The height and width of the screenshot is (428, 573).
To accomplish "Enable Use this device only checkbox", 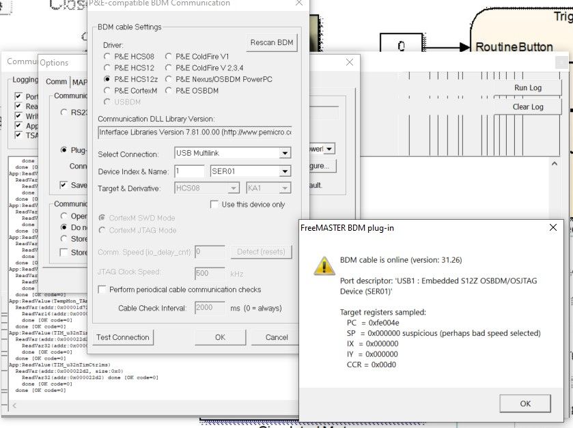I will (214, 205).
